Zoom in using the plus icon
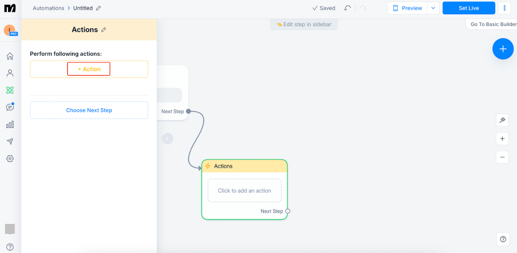 (x=502, y=139)
